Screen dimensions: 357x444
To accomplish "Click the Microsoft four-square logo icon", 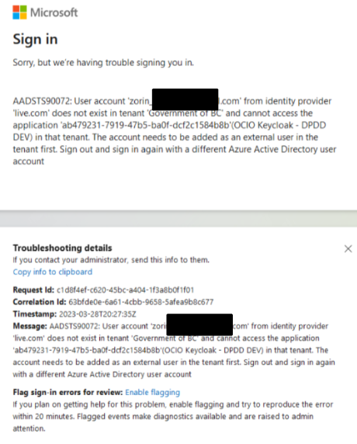I will click(19, 12).
